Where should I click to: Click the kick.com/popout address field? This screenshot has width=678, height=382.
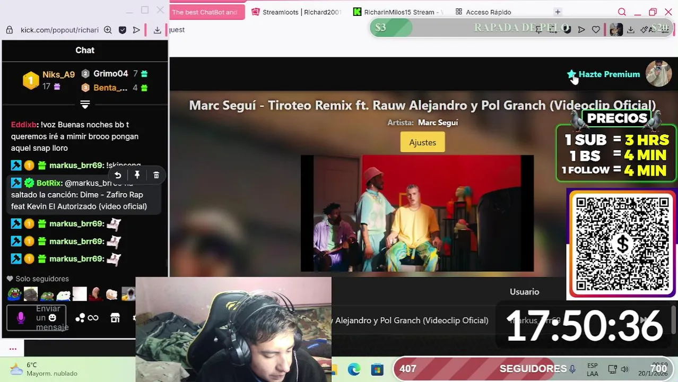coord(59,30)
